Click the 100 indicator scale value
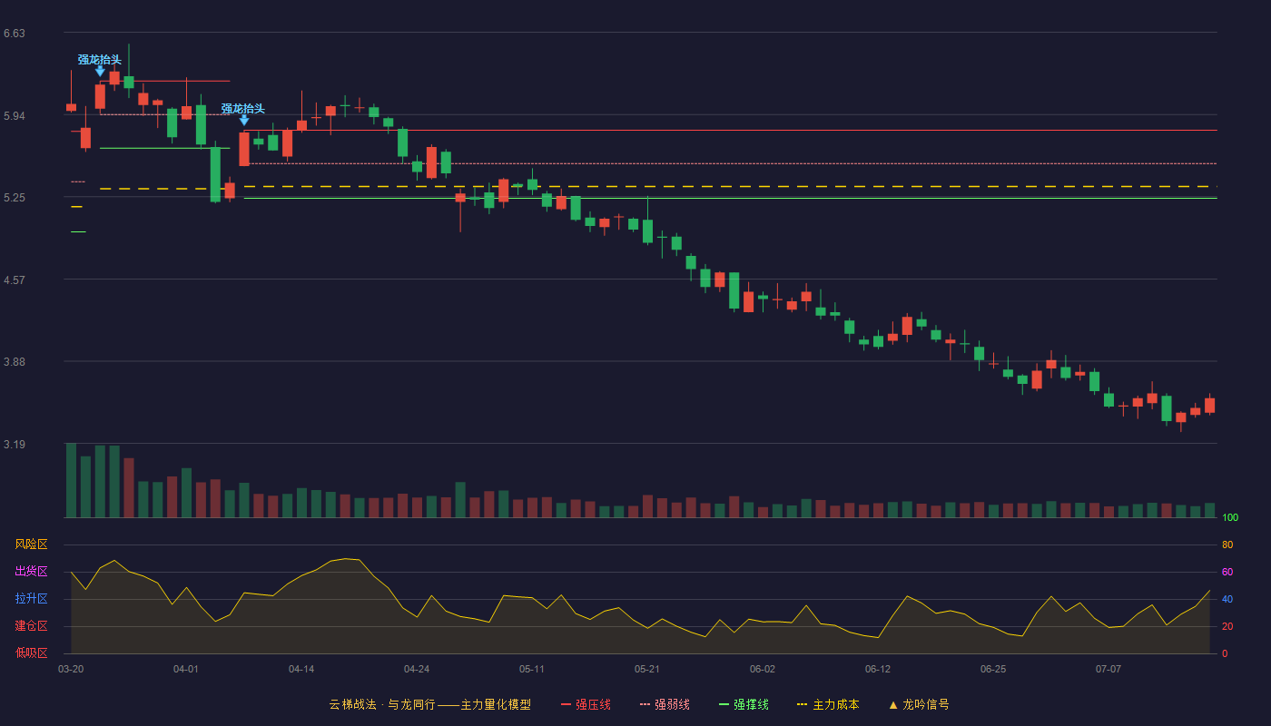 (1230, 518)
